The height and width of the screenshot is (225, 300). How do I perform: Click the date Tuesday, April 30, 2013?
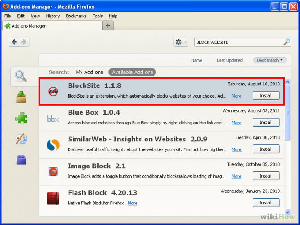click(257, 137)
